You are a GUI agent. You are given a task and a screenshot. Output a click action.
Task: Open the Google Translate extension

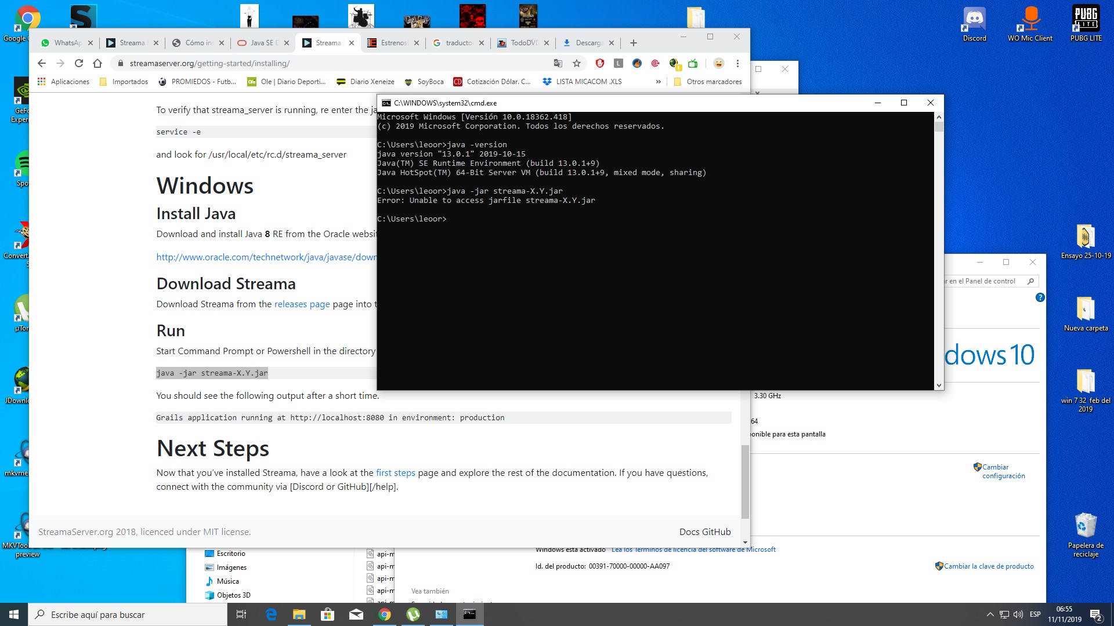(558, 63)
